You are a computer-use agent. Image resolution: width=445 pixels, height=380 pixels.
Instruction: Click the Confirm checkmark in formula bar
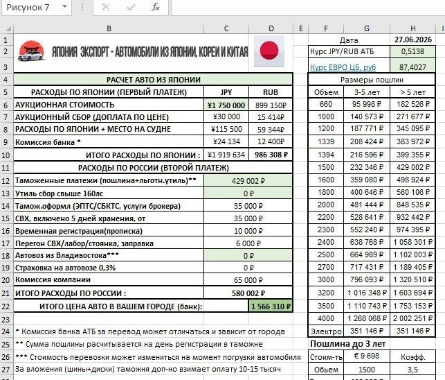131,7
